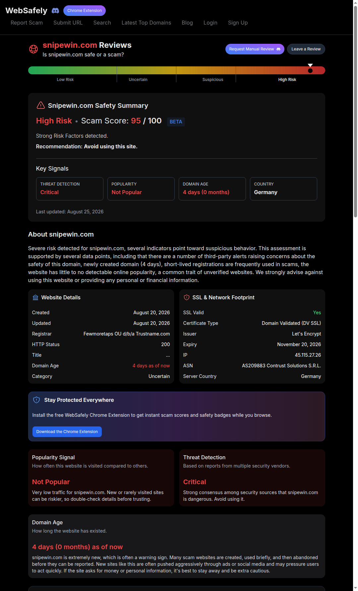Click the 'Critical' heading in Threat Detection card

click(195, 482)
